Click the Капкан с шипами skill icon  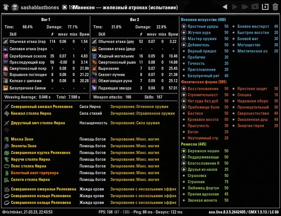point(6,81)
